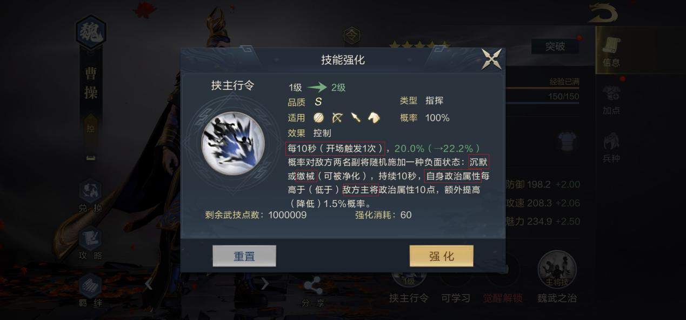The width and height of the screenshot is (686, 320).
Task: Tap the 挟主行令 skill icon in dialog
Action: (232, 143)
